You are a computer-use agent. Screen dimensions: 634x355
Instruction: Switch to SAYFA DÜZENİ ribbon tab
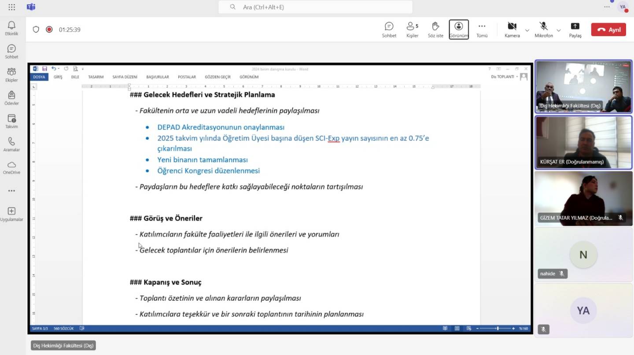tap(125, 77)
